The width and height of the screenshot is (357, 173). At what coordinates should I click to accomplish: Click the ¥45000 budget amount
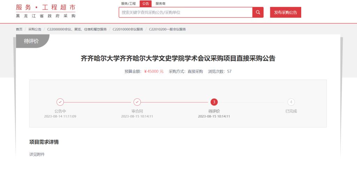click(x=153, y=72)
